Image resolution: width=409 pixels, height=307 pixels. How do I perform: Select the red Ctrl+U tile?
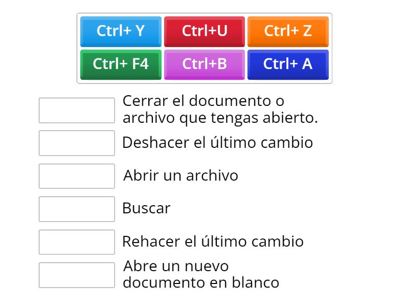pyautogui.click(x=204, y=32)
